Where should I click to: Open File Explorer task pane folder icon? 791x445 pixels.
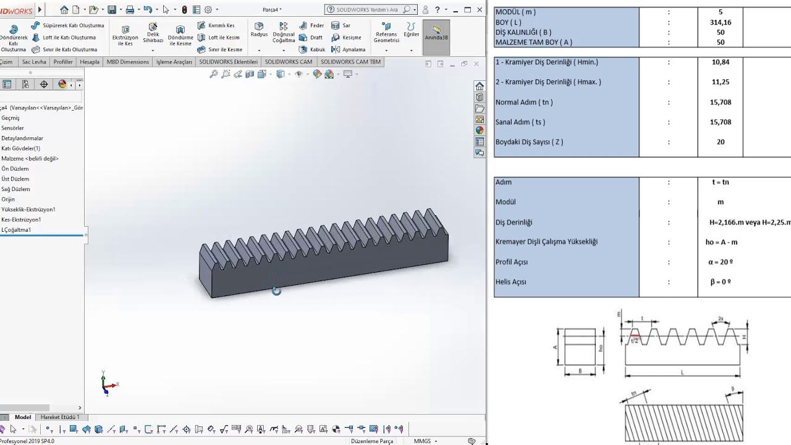click(480, 108)
